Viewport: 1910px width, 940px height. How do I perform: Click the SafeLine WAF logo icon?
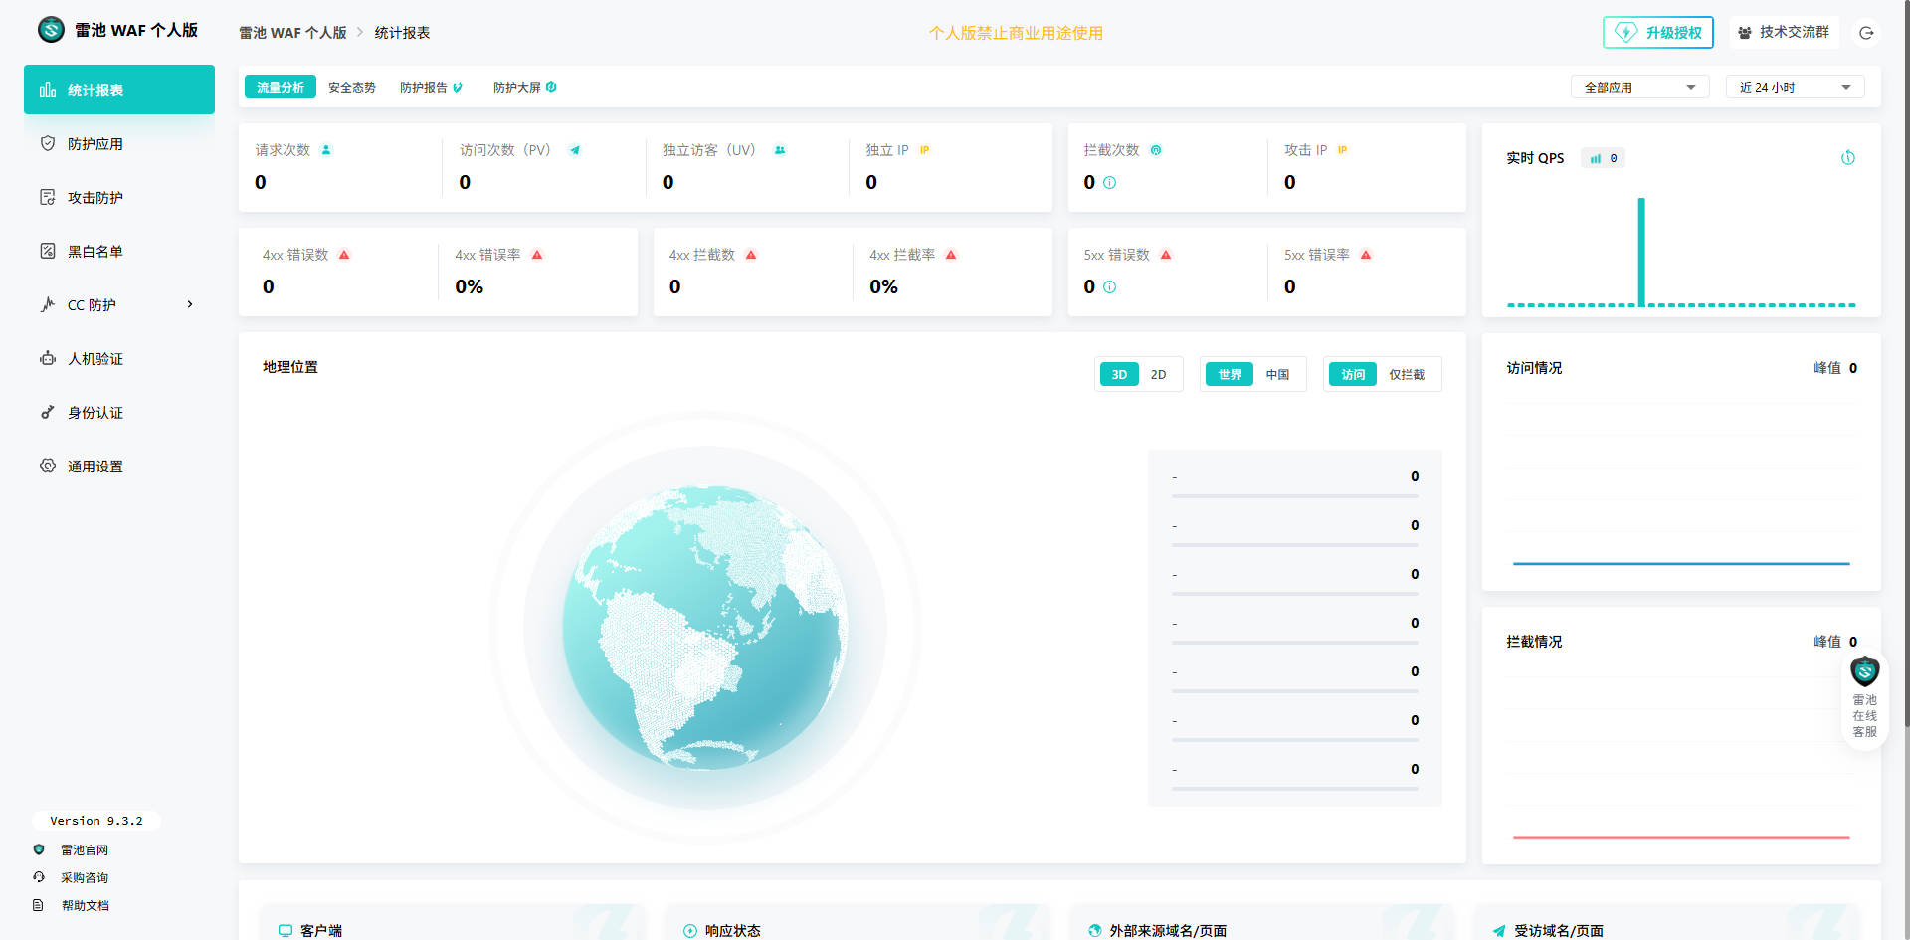tap(51, 30)
